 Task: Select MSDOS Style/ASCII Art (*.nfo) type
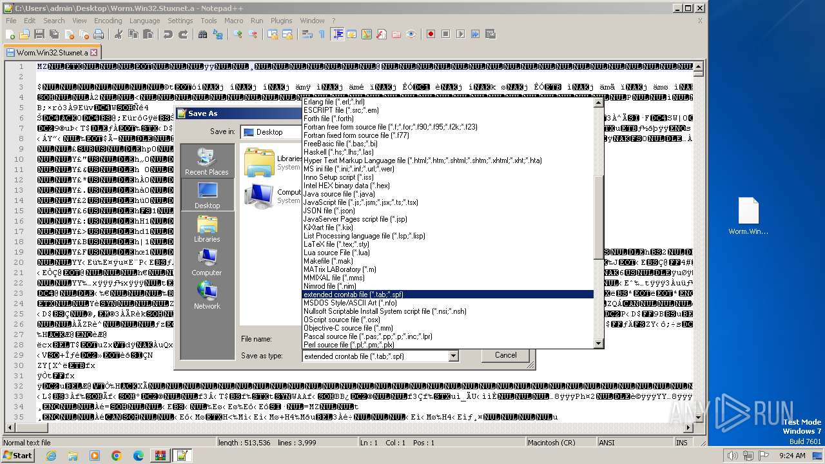point(447,303)
